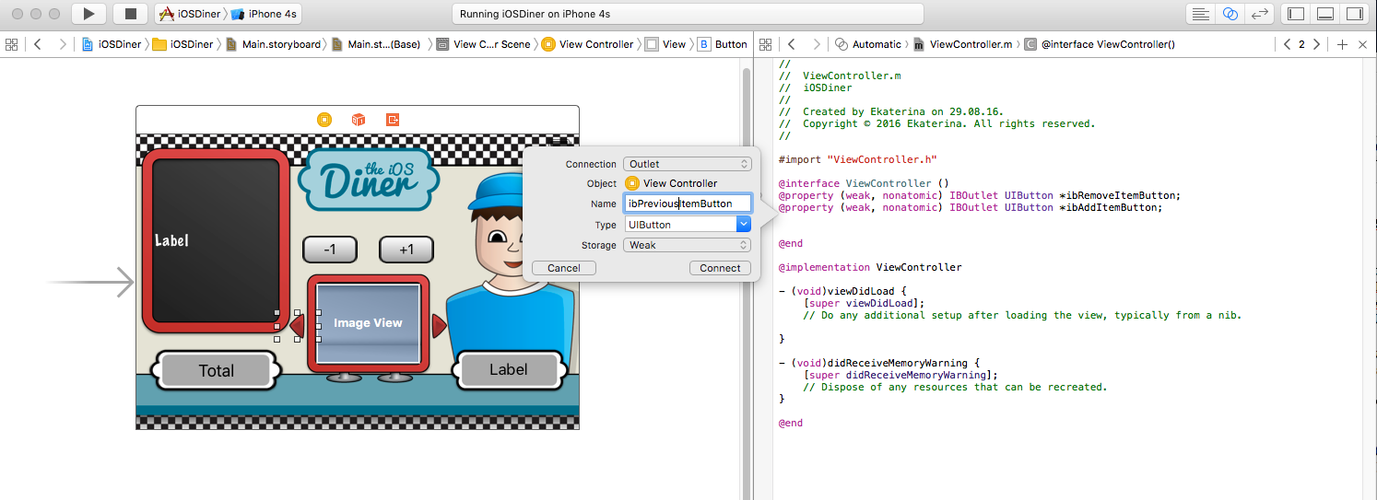This screenshot has height=500, width=1377.
Task: Open the Connection dropdown set to Outlet
Action: coord(688,164)
